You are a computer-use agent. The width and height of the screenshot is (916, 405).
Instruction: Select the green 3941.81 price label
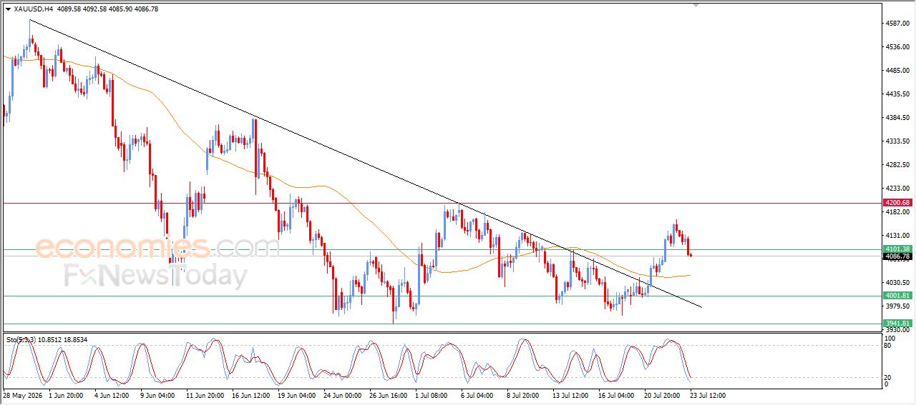click(x=897, y=323)
